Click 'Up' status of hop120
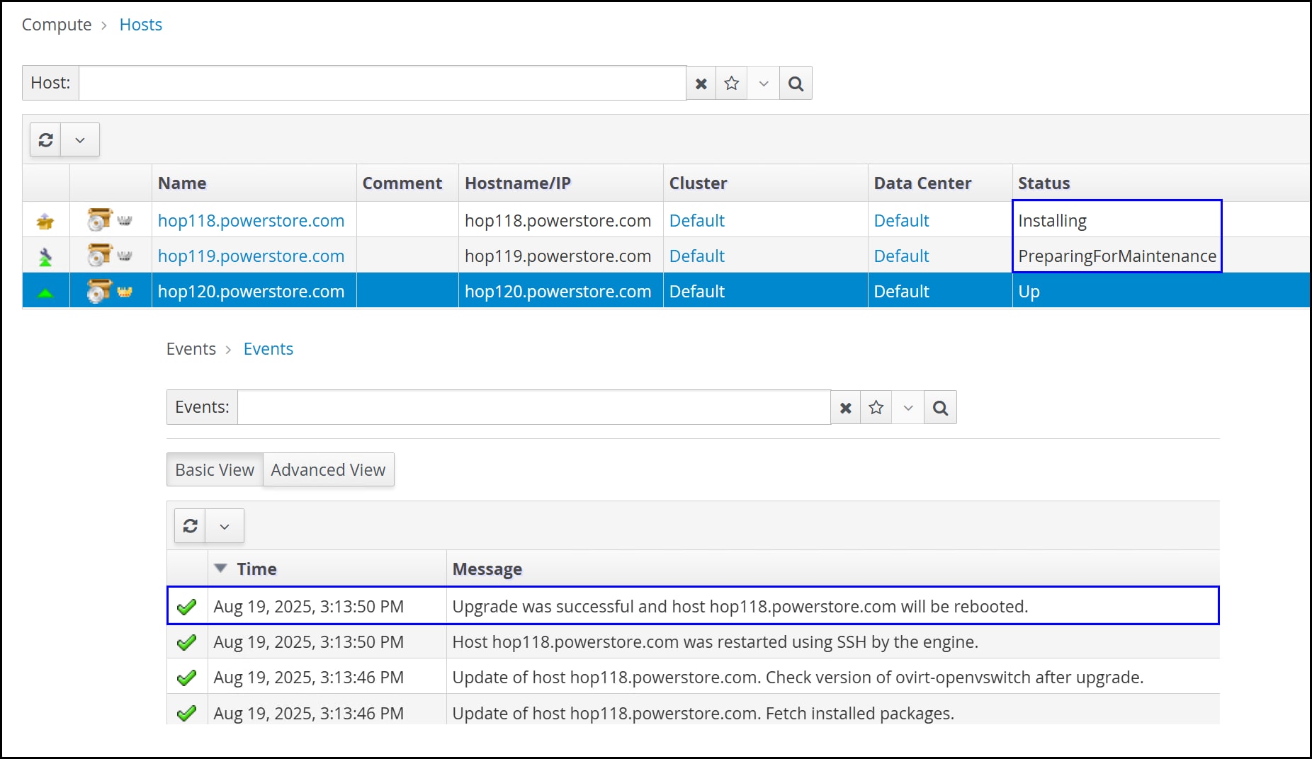Viewport: 1312px width, 759px height. pos(1029,292)
